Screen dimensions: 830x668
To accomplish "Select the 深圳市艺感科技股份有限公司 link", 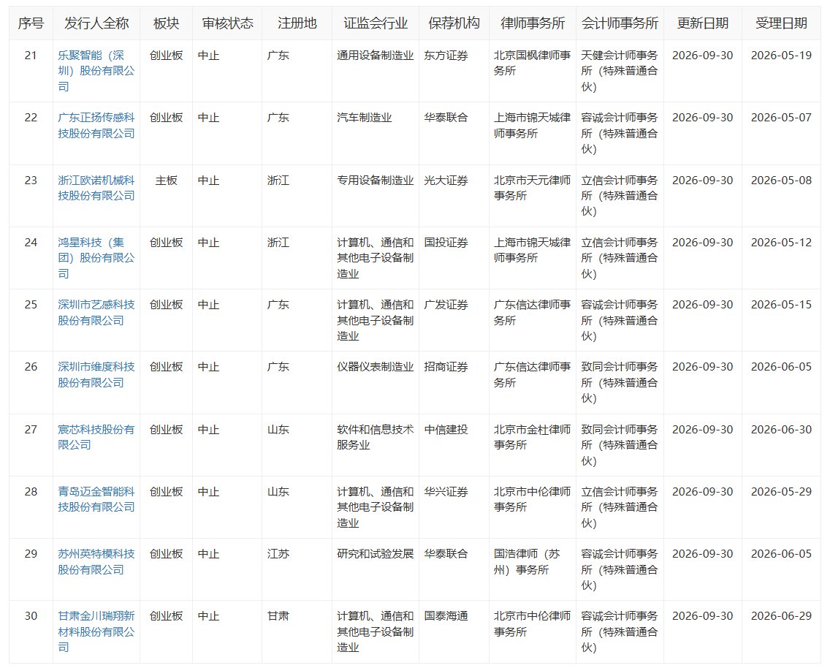I will 96,312.
